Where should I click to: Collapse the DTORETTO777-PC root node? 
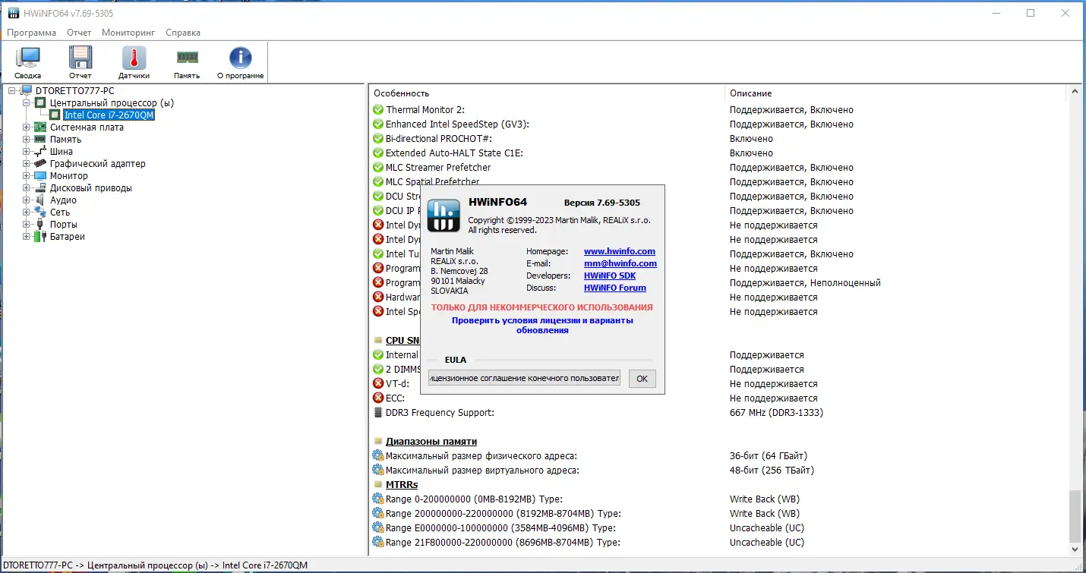point(13,91)
